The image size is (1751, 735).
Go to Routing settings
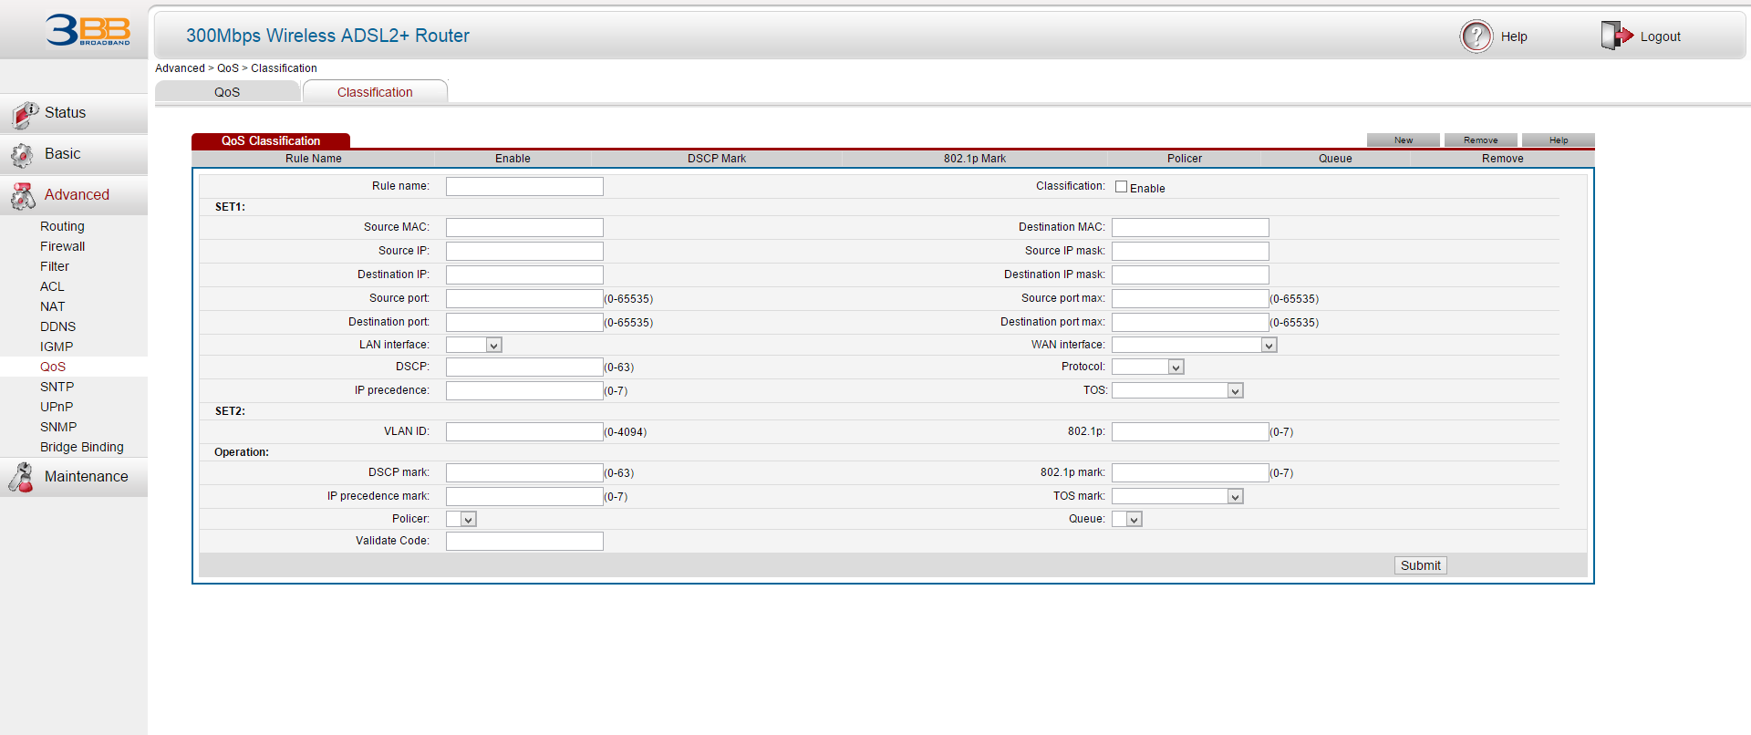point(62,226)
